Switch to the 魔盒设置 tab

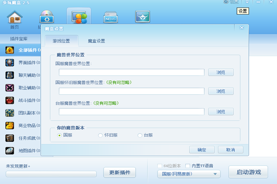click(x=96, y=41)
